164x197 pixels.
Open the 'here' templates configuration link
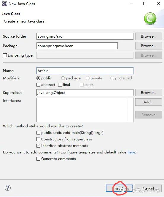click(x=131, y=152)
